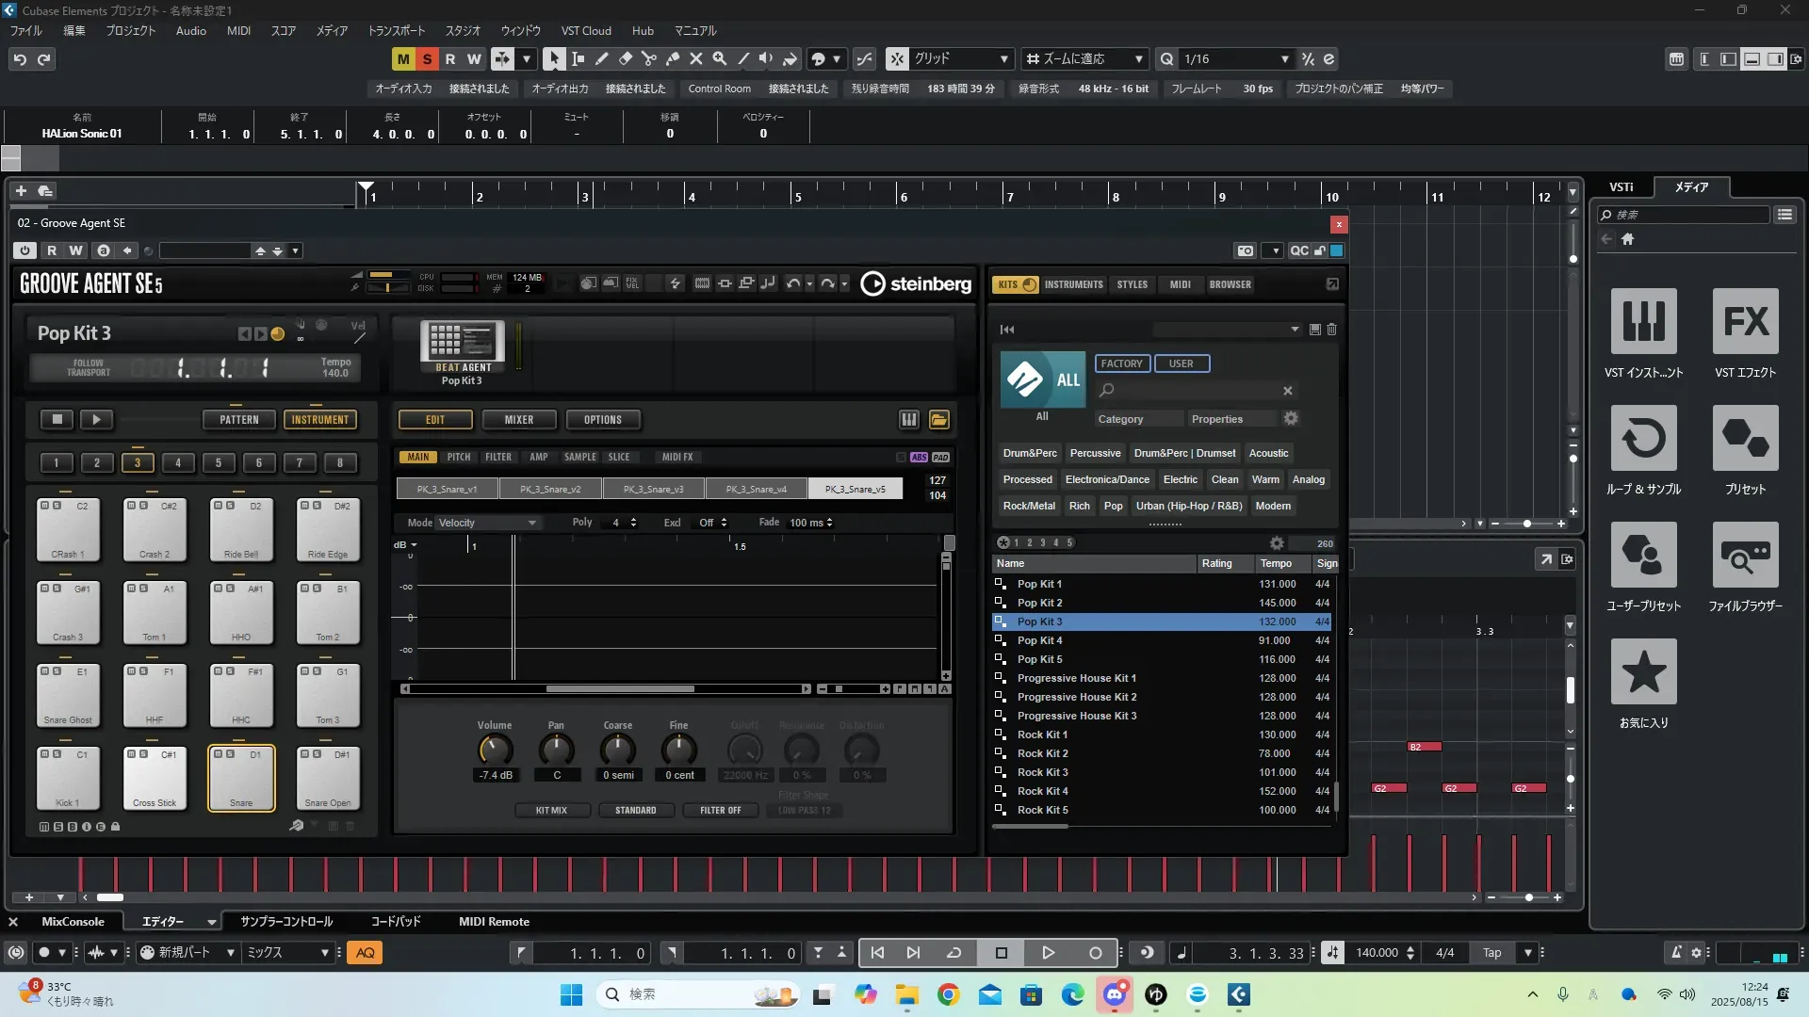Select the Zoom magnifier tool
Viewport: 1809px width, 1017px height.
pos(720,58)
